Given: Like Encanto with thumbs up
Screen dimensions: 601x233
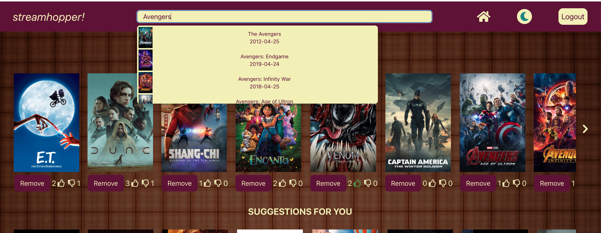Looking at the screenshot, I should [x=282, y=183].
